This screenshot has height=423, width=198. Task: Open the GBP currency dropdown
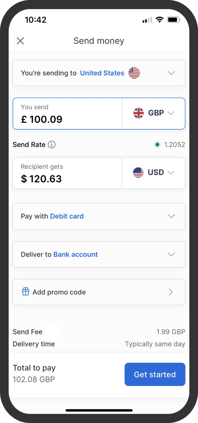(154, 113)
